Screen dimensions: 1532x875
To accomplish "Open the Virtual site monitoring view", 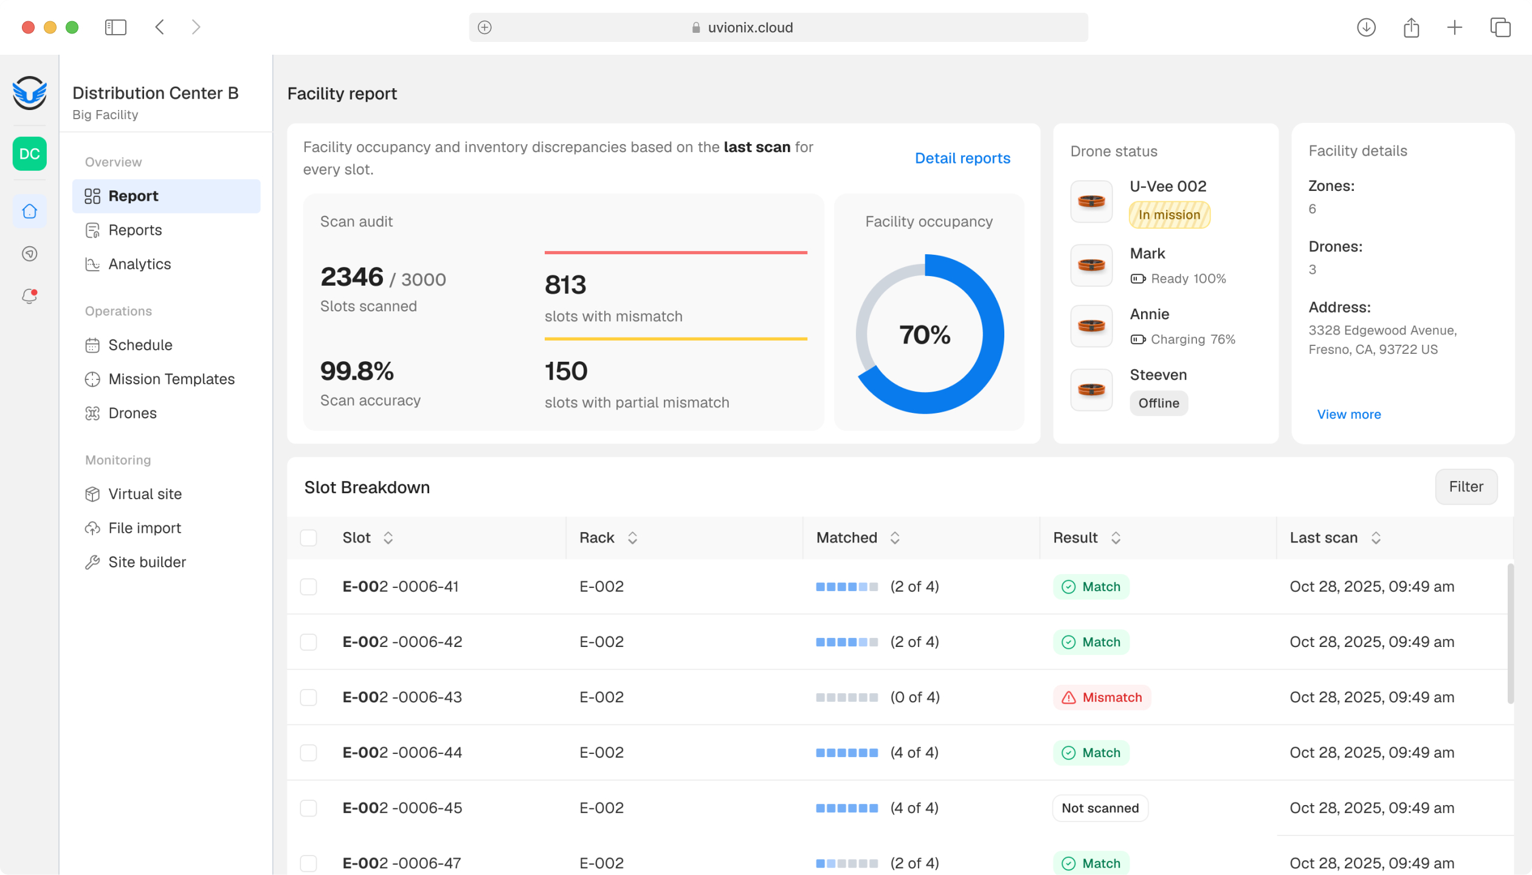I will [x=144, y=494].
